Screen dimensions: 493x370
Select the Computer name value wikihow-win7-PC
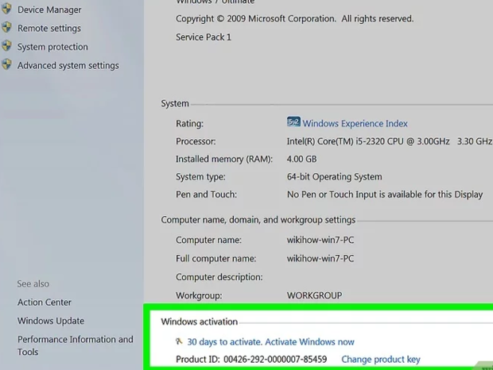pyautogui.click(x=320, y=240)
